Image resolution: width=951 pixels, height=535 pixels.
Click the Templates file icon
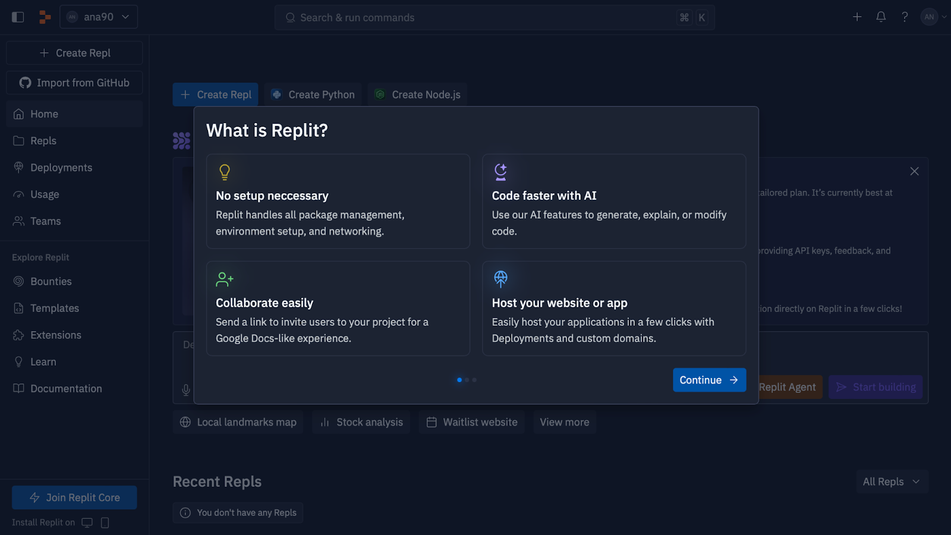pos(19,308)
